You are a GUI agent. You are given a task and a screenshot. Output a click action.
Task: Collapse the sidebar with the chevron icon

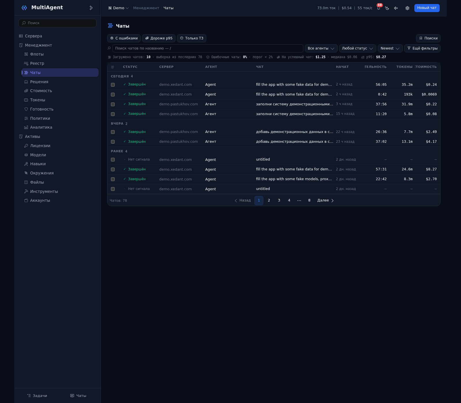pyautogui.click(x=91, y=8)
